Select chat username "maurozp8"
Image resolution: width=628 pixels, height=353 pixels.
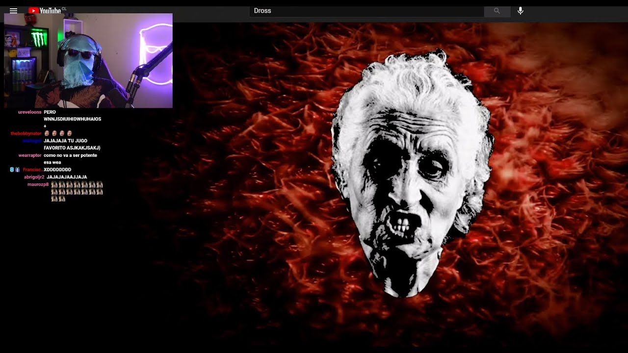pos(38,184)
